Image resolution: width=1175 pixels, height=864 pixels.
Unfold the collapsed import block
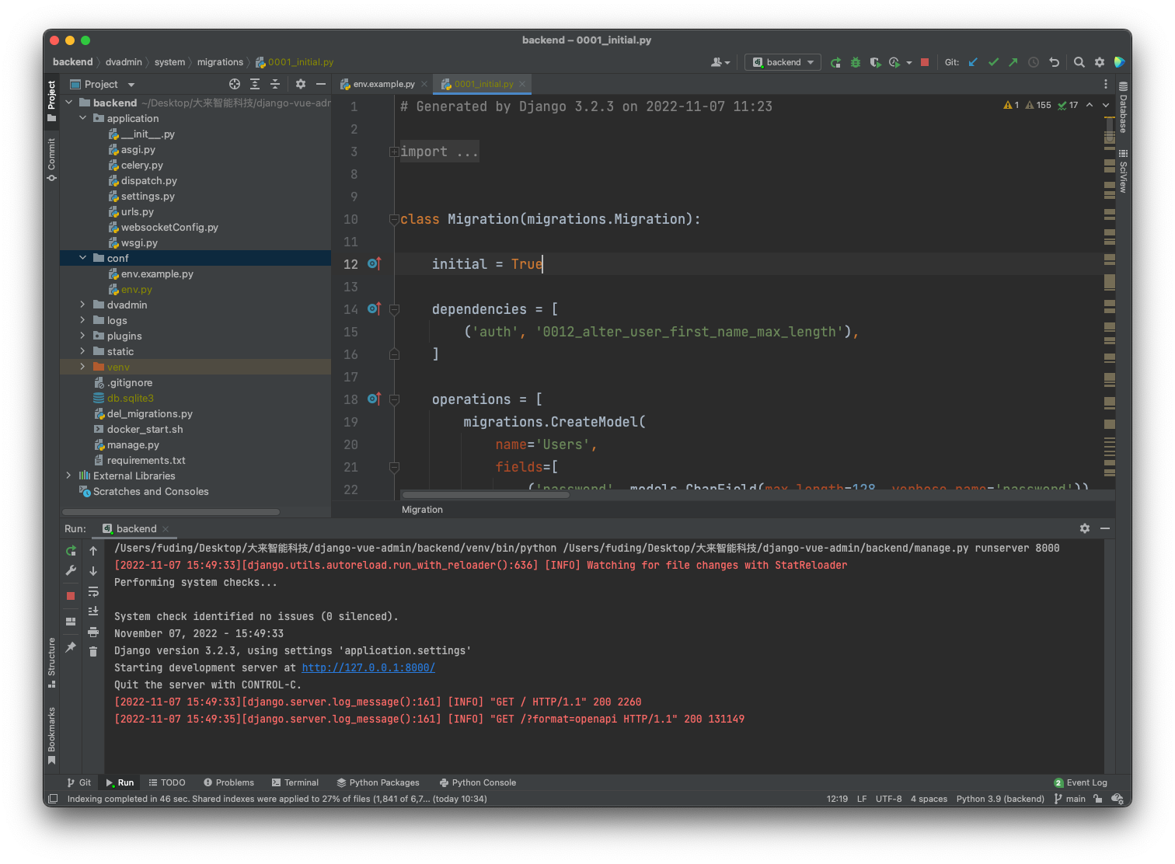click(x=394, y=152)
